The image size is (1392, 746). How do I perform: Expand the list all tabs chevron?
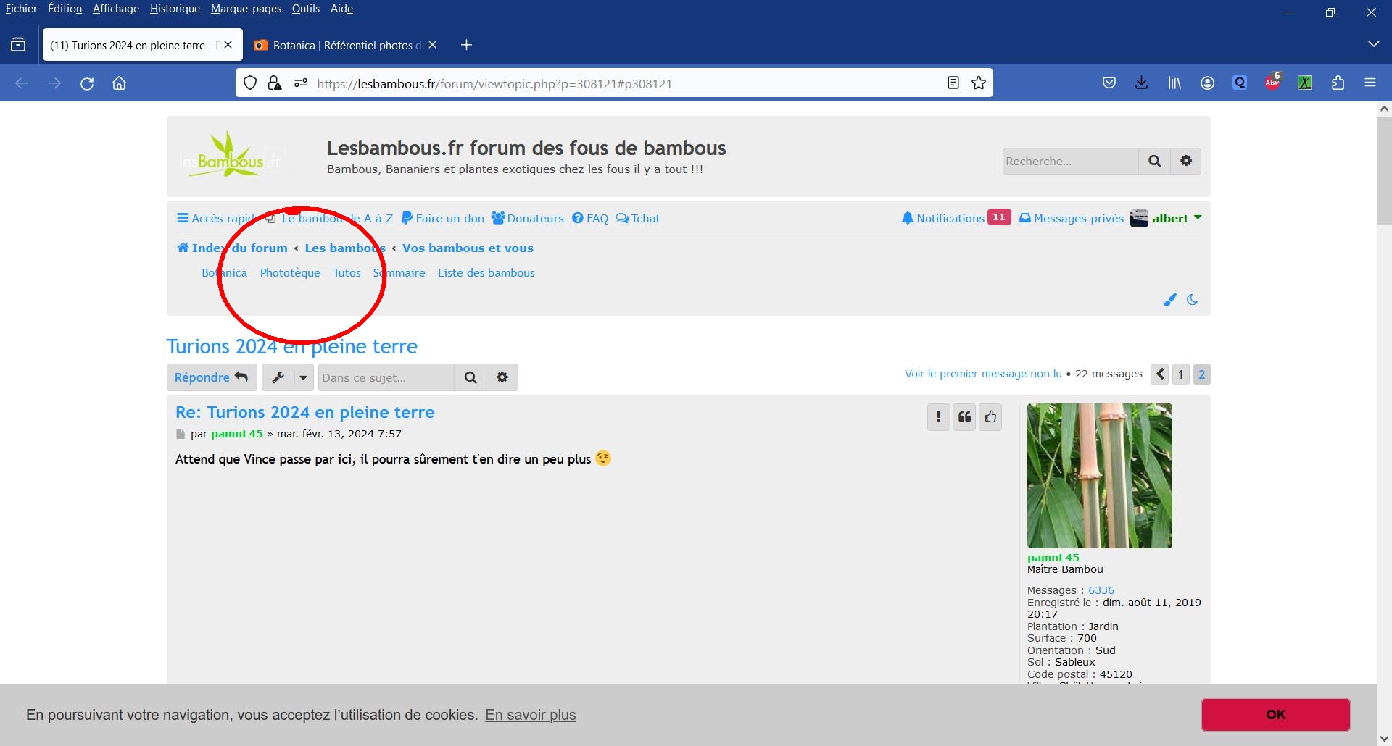pos(1373,45)
